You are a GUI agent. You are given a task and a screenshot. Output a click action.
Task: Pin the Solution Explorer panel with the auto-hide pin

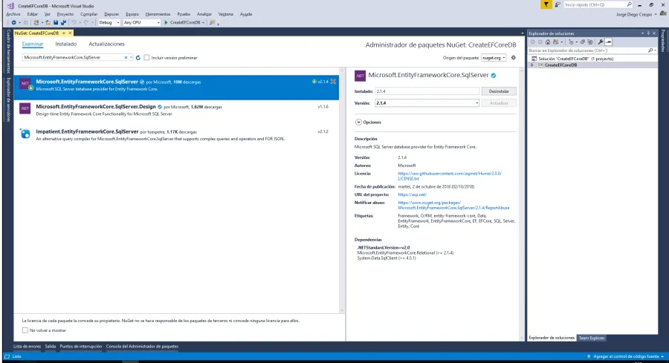coord(648,33)
